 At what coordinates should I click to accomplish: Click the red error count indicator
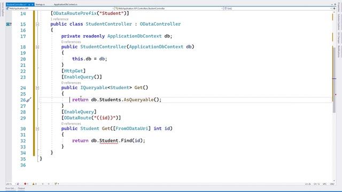tap(26, 184)
